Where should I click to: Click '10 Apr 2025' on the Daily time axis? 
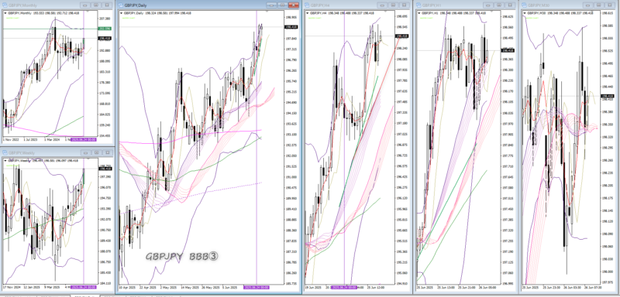(x=127, y=287)
